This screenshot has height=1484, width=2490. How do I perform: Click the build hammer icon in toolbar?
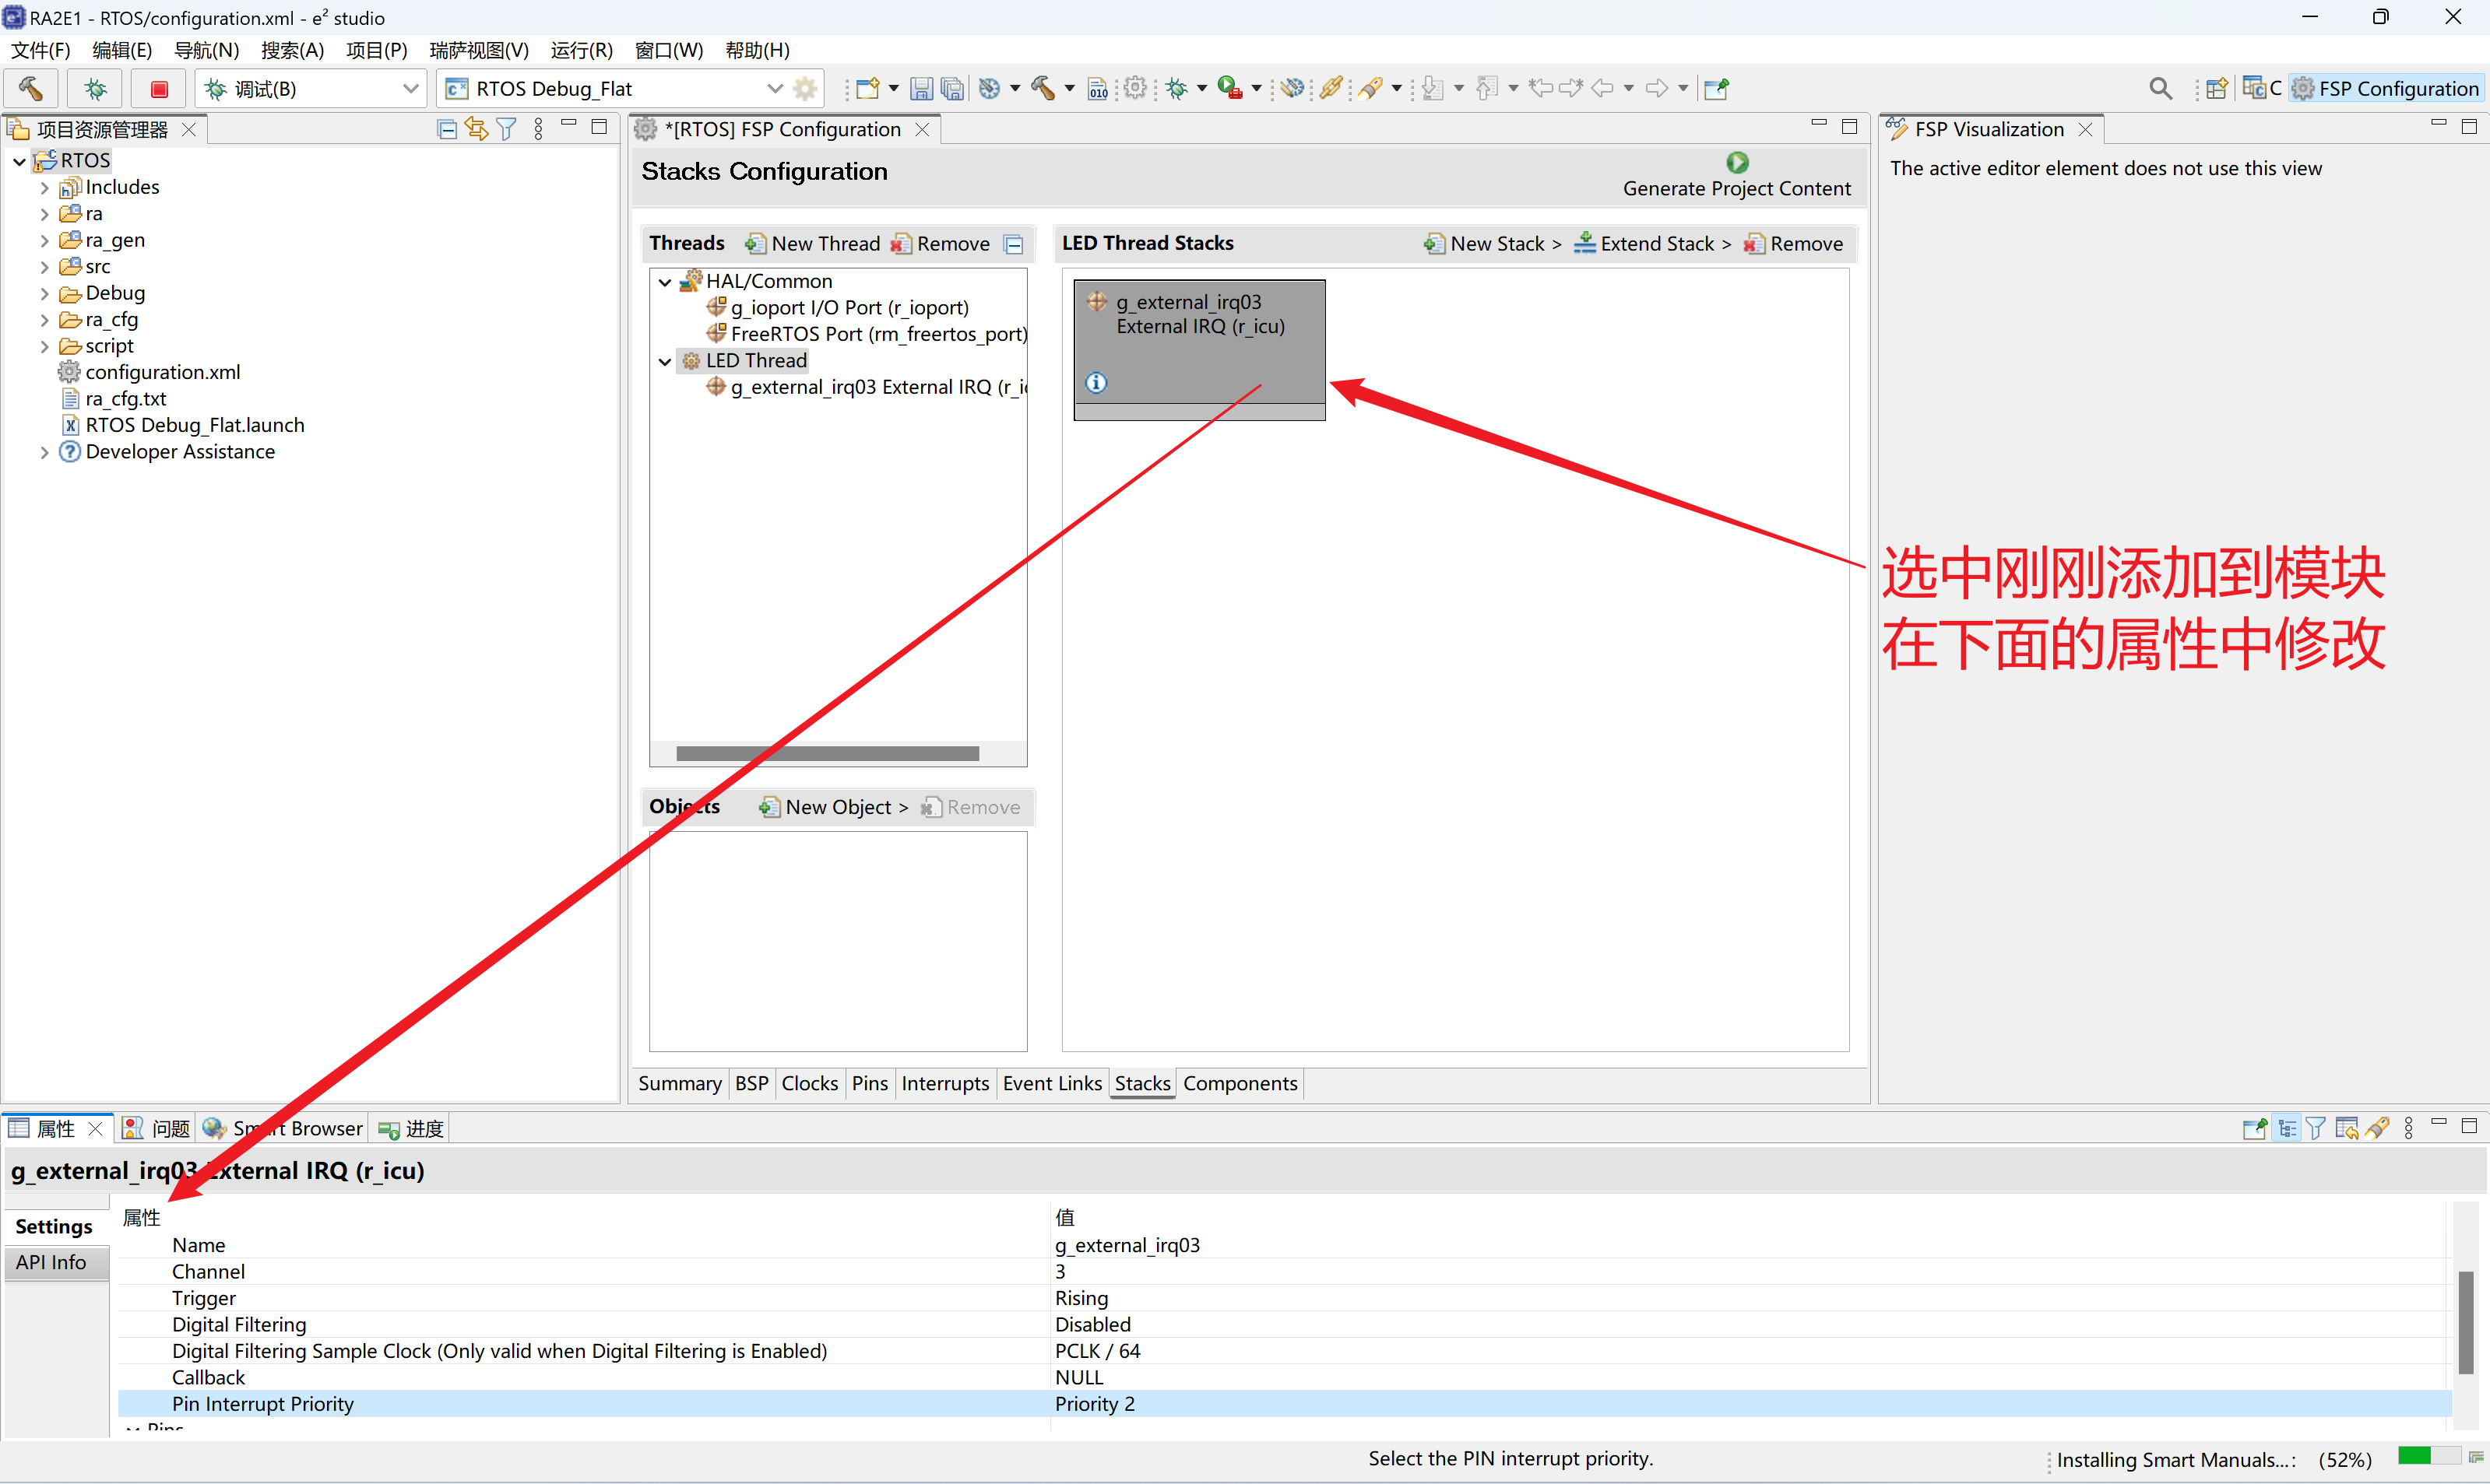[x=30, y=89]
